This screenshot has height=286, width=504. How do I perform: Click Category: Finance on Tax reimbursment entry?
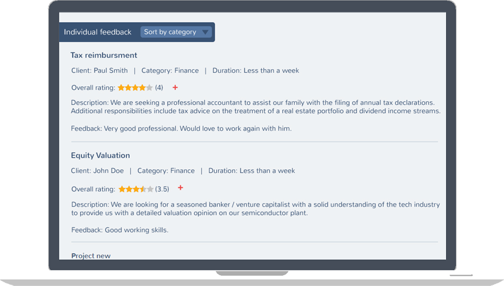click(170, 71)
